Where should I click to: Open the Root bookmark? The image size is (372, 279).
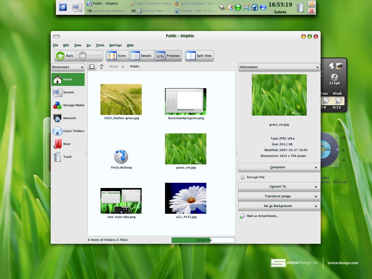pos(68,144)
